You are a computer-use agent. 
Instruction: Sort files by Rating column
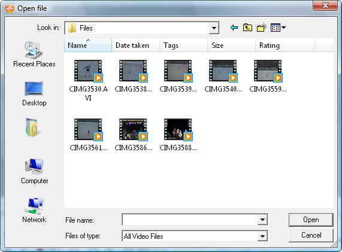pos(285,45)
